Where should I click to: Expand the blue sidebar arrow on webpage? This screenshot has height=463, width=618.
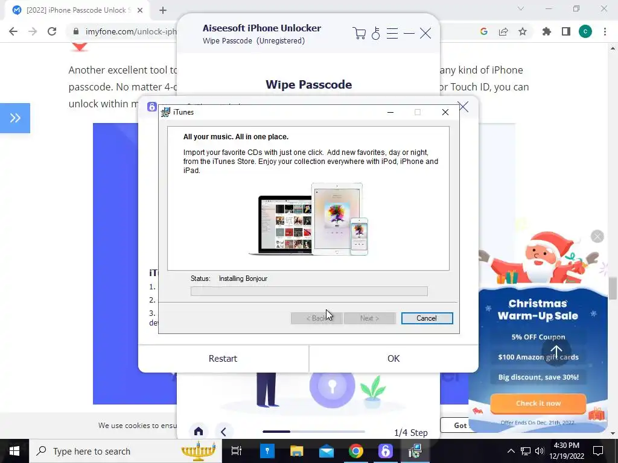pyautogui.click(x=15, y=118)
